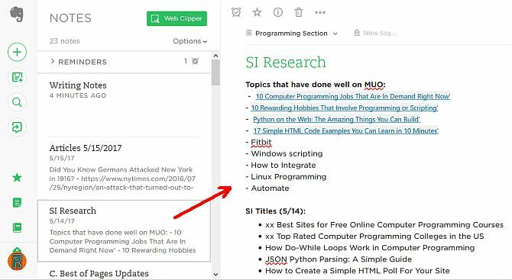Viewport: 512px width, 280px height.
Task: Open the Notes list sidebar icon
Action: [x=17, y=202]
